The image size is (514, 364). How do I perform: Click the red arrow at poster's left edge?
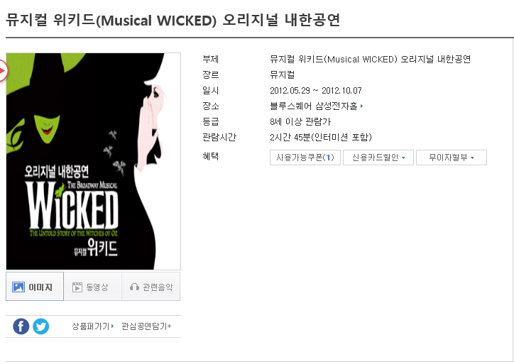pyautogui.click(x=3, y=70)
